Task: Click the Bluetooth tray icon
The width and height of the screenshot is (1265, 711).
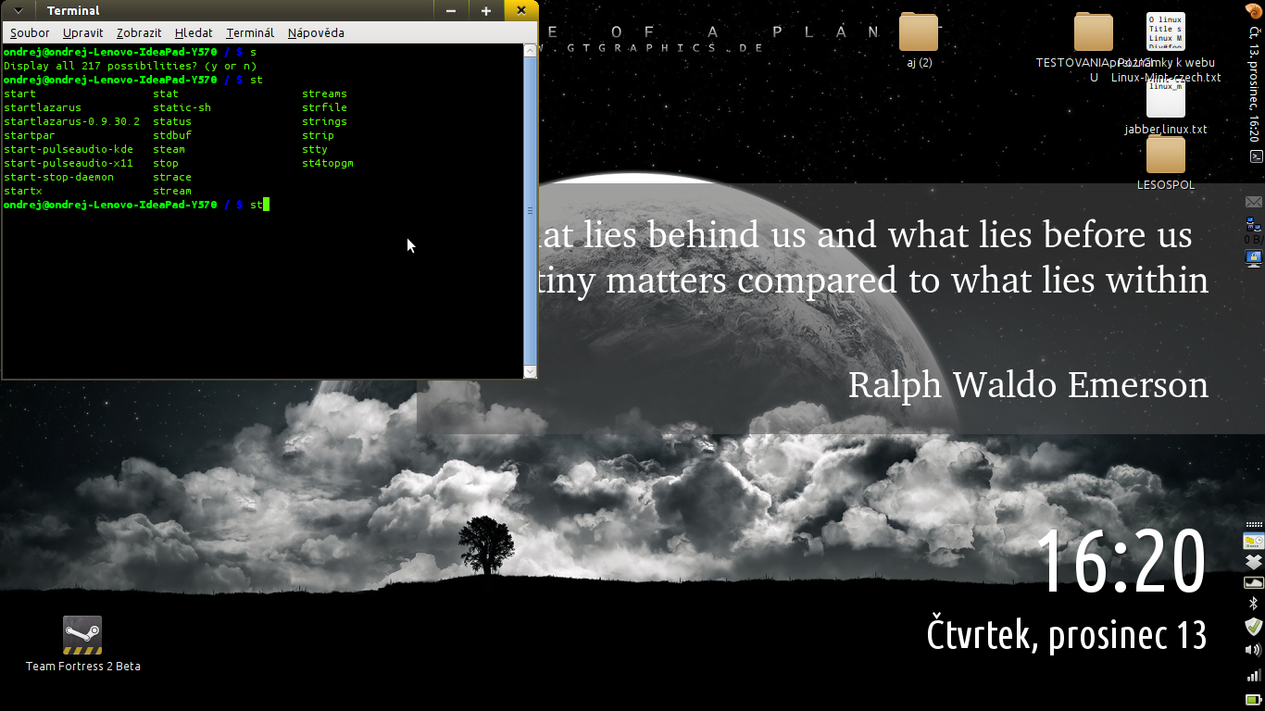Action: tap(1254, 604)
